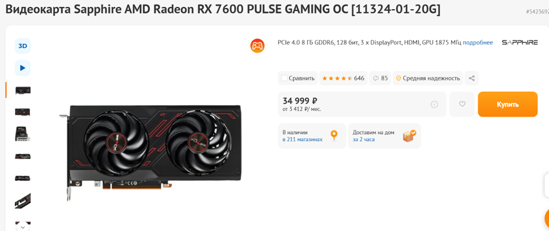The image size is (549, 231).
Task: Open the star rating with 646 reviews
Action: point(343,78)
